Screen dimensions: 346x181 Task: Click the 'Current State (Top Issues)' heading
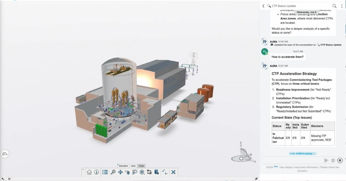click(x=292, y=118)
